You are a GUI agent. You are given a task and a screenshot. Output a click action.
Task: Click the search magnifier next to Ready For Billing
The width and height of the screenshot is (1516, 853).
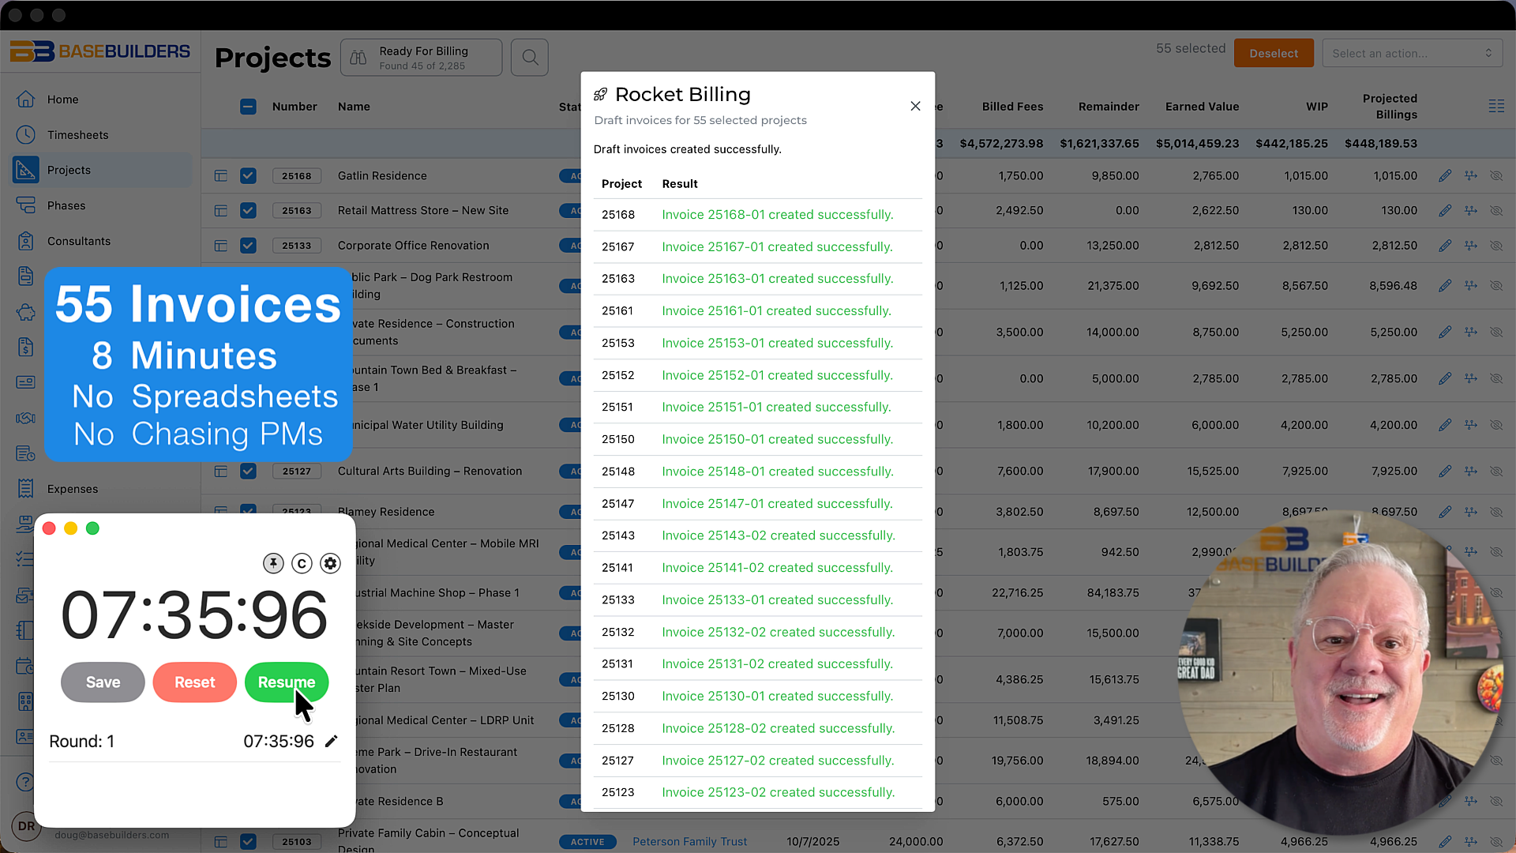(529, 57)
